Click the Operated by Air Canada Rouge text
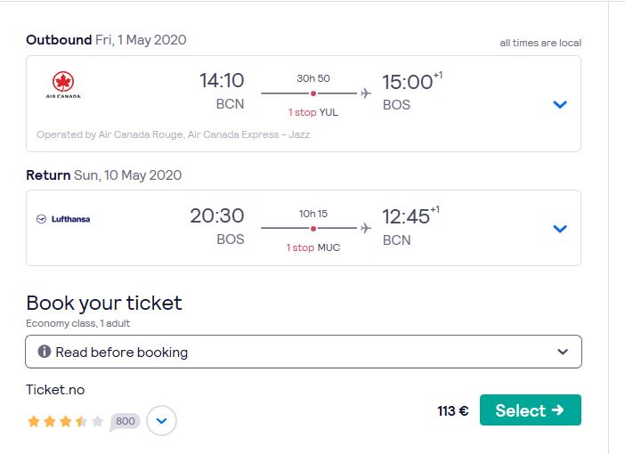The height and width of the screenshot is (454, 625). pyautogui.click(x=173, y=134)
